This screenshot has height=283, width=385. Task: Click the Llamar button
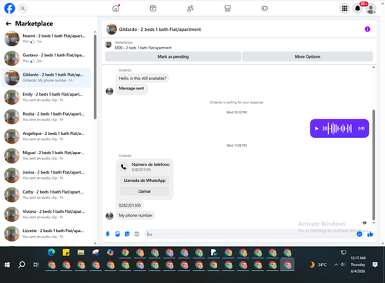pyautogui.click(x=145, y=191)
